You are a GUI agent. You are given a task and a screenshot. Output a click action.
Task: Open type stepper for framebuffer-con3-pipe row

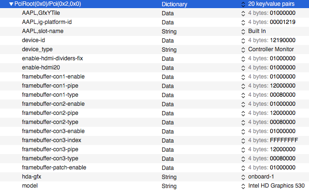pos(243,150)
